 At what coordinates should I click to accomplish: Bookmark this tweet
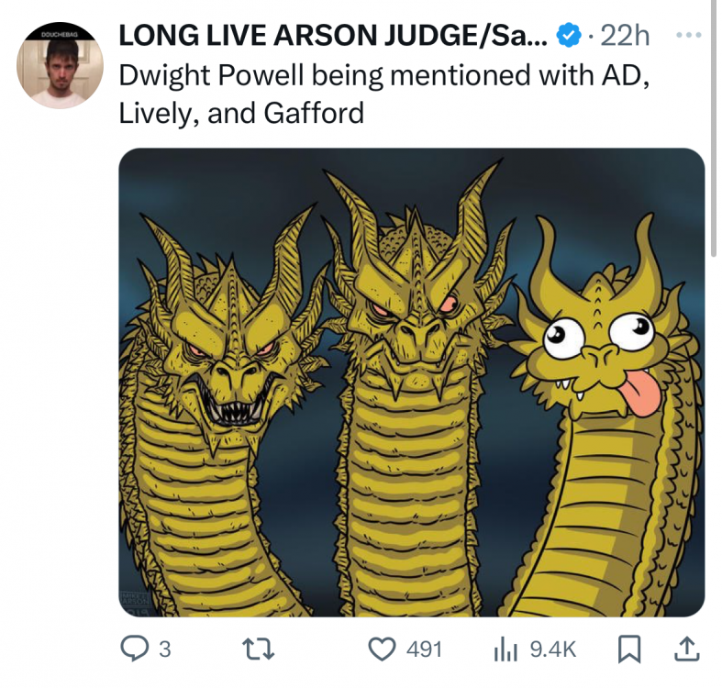coord(629,649)
